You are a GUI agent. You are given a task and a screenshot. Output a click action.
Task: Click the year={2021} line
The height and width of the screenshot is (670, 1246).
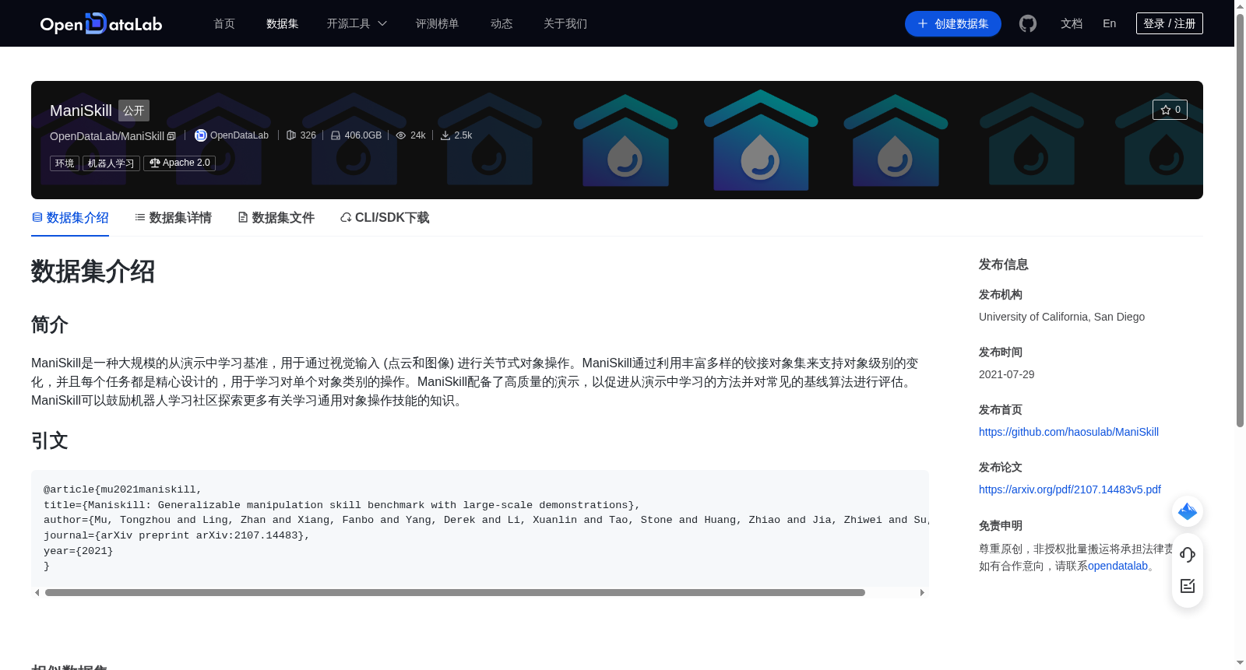click(78, 551)
